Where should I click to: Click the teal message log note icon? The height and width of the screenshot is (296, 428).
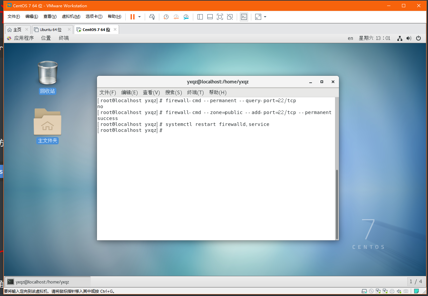pyautogui.click(x=416, y=291)
